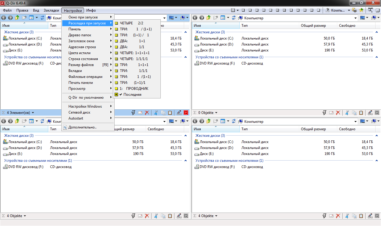Collapse removable devices group in bottom-right pane

pyautogui.click(x=377, y=161)
